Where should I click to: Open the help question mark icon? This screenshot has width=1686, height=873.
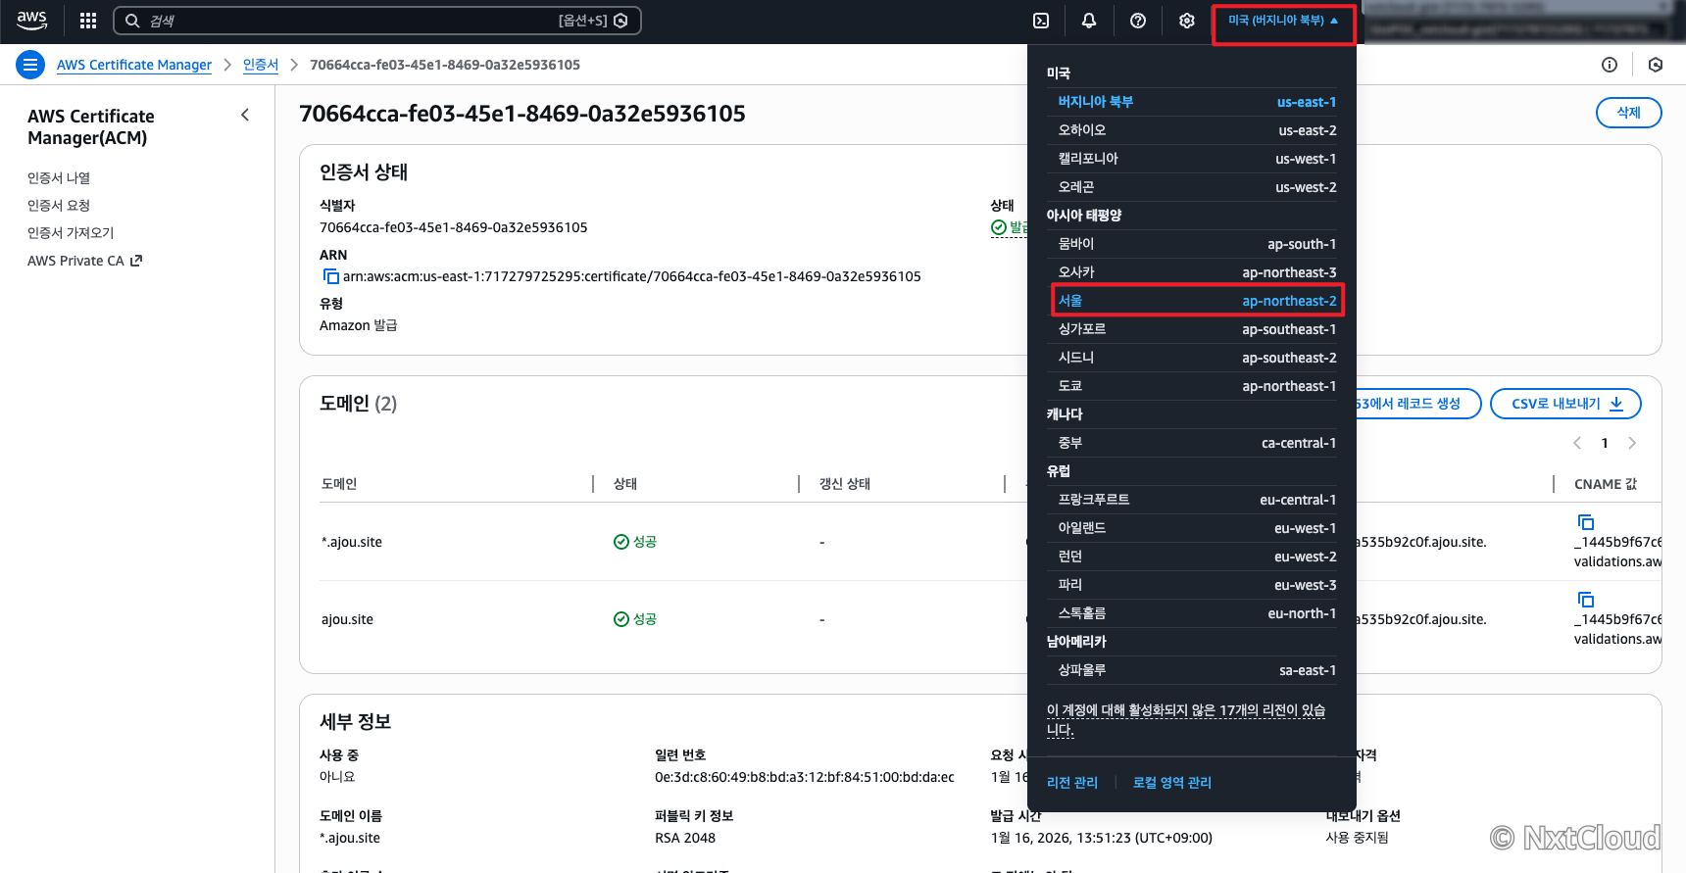(1138, 21)
